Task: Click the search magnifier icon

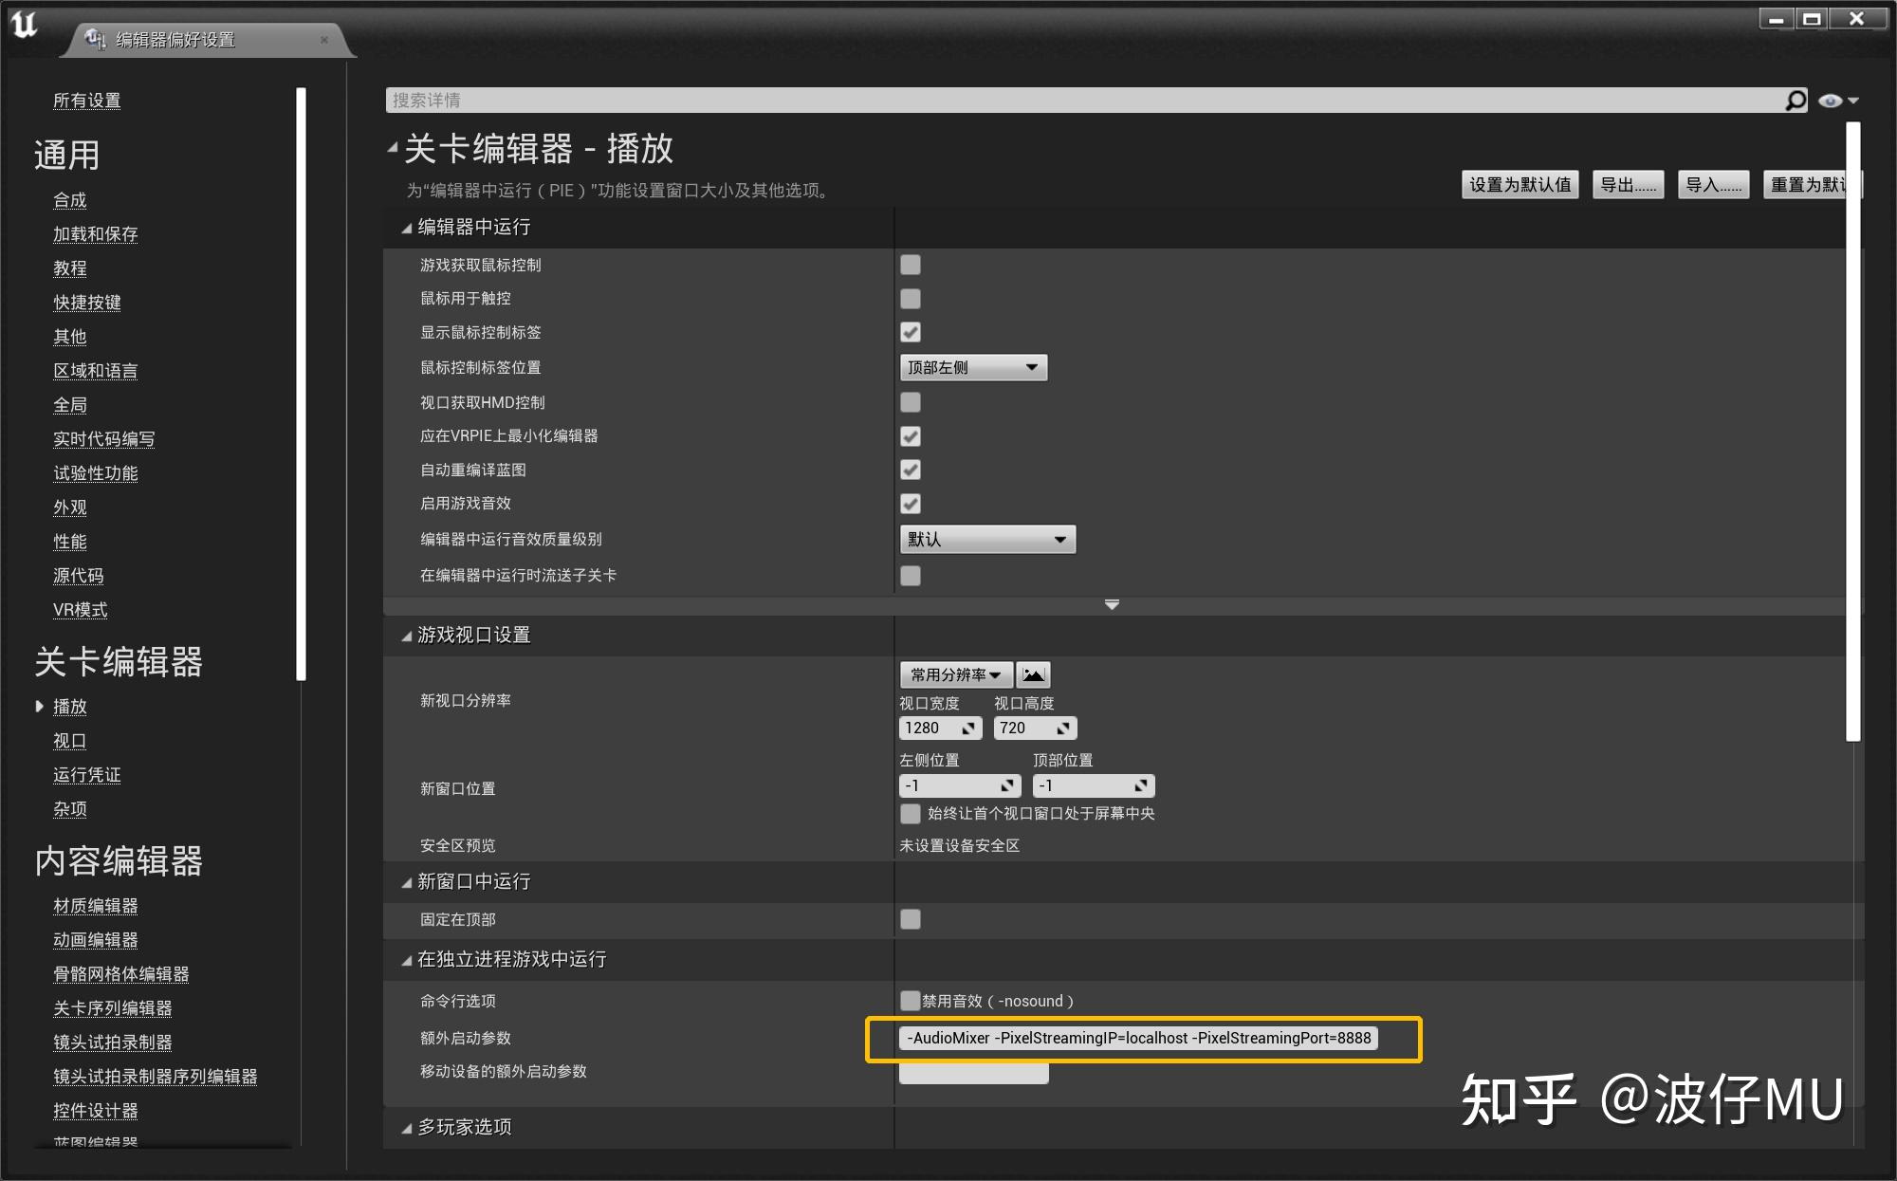Action: pos(1796,100)
